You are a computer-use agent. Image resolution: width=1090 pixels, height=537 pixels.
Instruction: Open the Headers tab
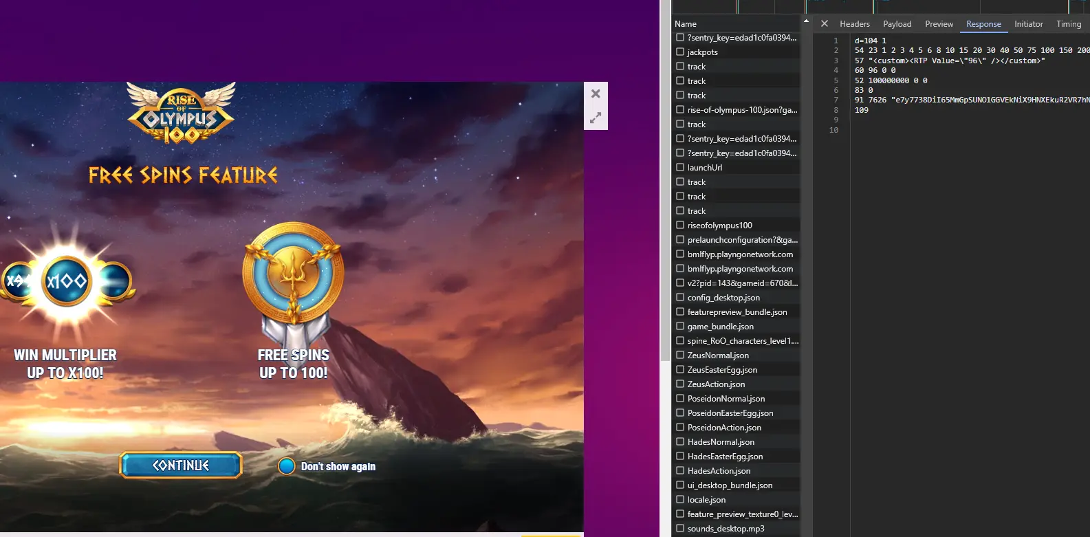pos(855,24)
